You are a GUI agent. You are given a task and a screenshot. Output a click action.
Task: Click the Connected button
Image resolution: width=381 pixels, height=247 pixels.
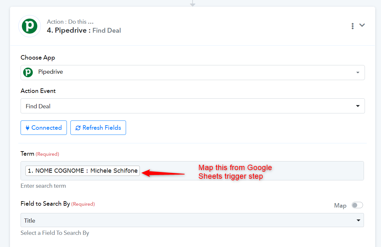click(x=44, y=128)
